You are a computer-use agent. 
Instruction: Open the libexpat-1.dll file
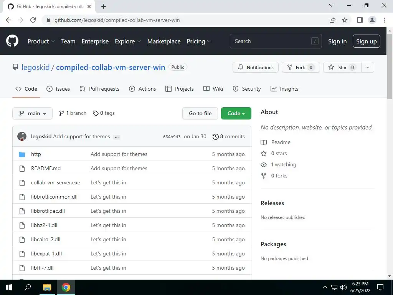click(x=46, y=254)
